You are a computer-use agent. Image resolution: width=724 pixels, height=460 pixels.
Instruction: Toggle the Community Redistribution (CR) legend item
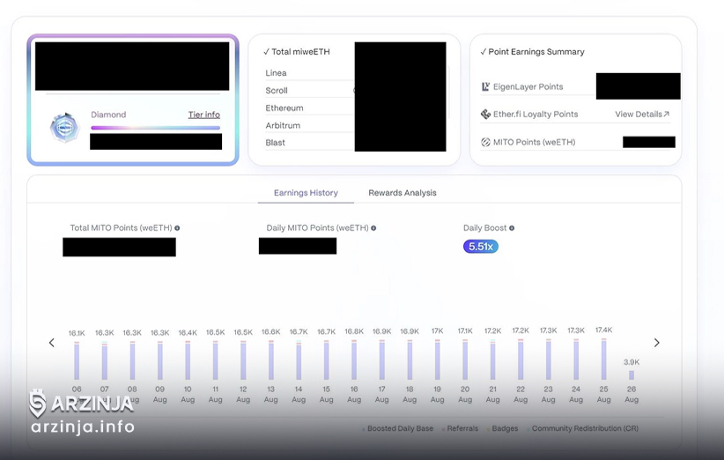coord(583,428)
